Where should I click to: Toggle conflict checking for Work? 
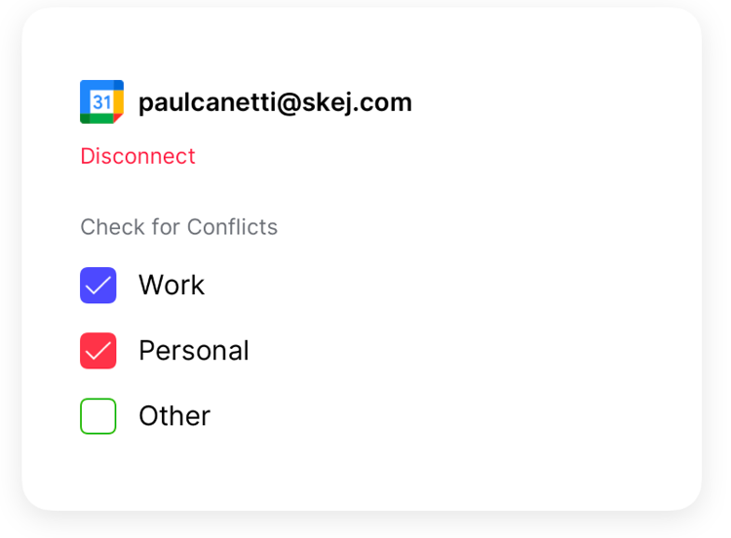click(97, 286)
